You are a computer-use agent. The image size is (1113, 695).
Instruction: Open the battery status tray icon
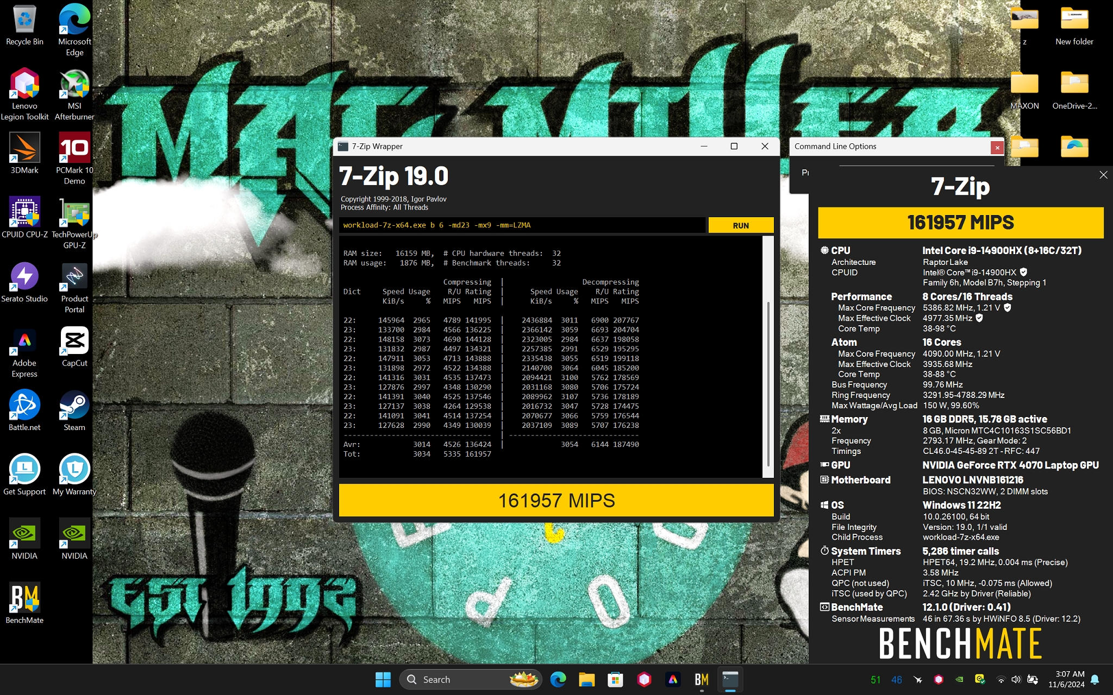click(1033, 679)
